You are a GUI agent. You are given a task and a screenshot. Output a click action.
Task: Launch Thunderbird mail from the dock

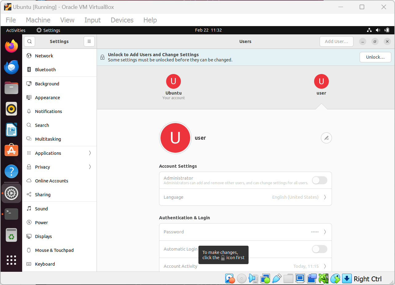[11, 67]
